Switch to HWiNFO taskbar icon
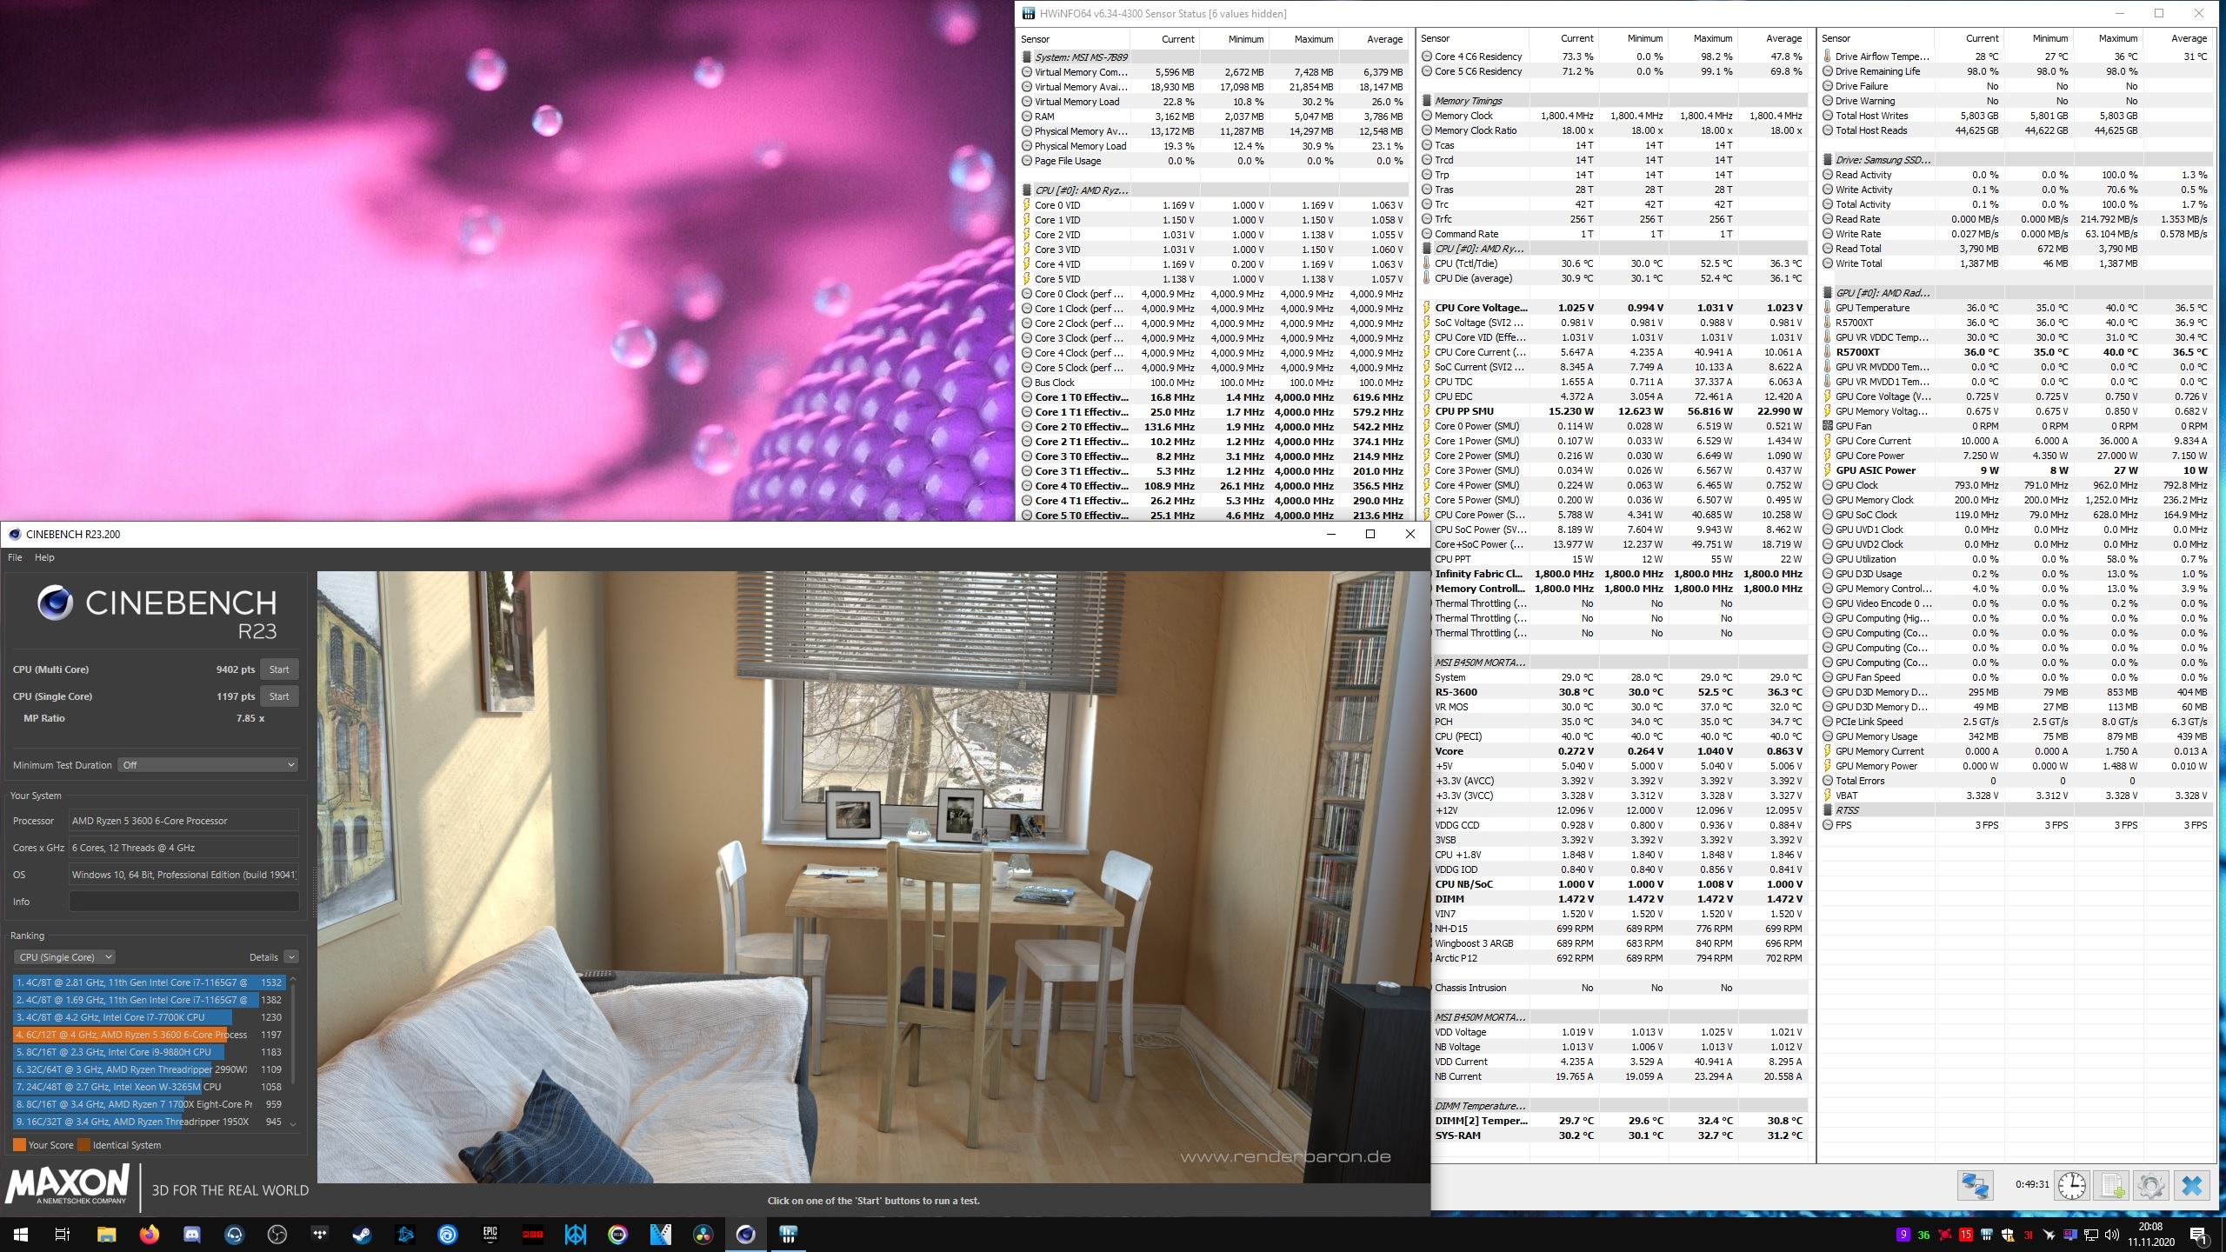 click(x=788, y=1234)
